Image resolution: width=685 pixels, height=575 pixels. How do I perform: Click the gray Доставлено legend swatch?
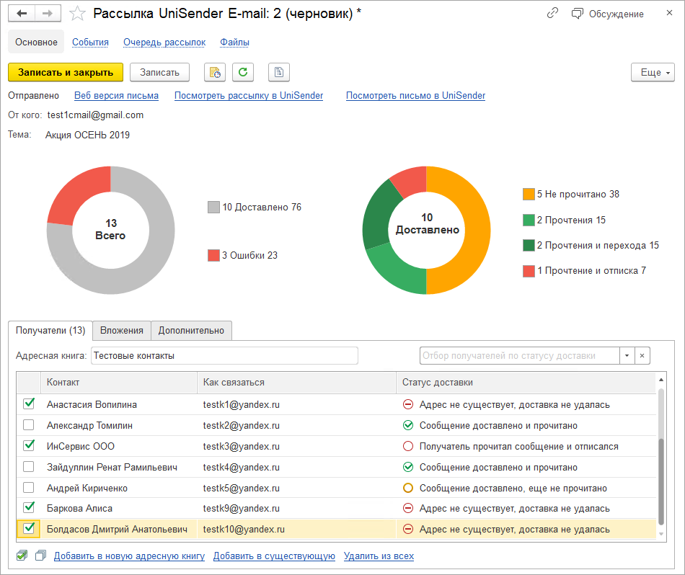[x=213, y=207]
